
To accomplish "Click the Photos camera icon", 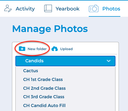I will click(x=94, y=8).
